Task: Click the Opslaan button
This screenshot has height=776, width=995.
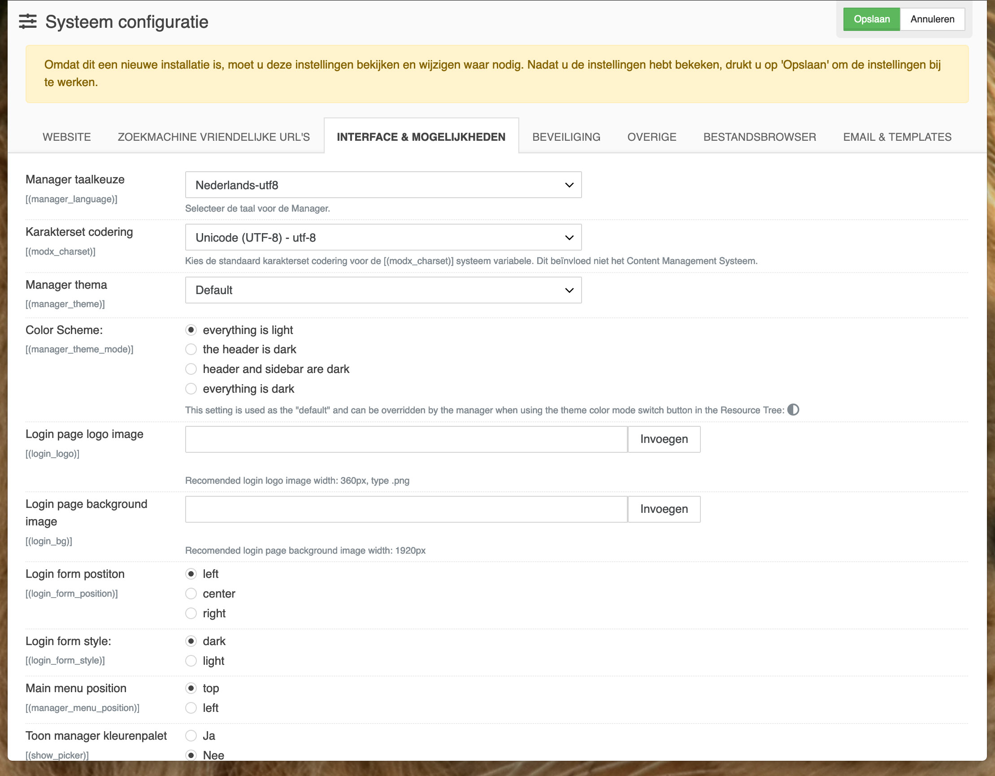Action: [872, 19]
